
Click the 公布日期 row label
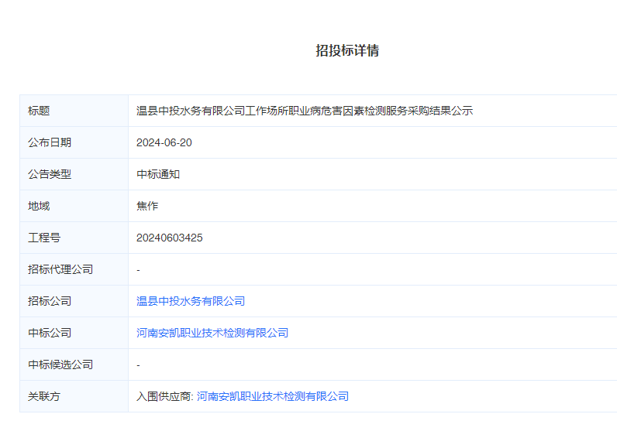[50, 142]
